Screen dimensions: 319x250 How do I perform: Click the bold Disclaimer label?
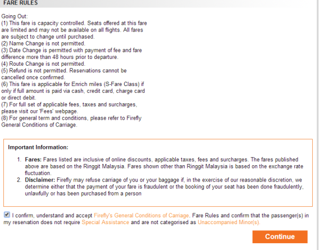click(40, 180)
